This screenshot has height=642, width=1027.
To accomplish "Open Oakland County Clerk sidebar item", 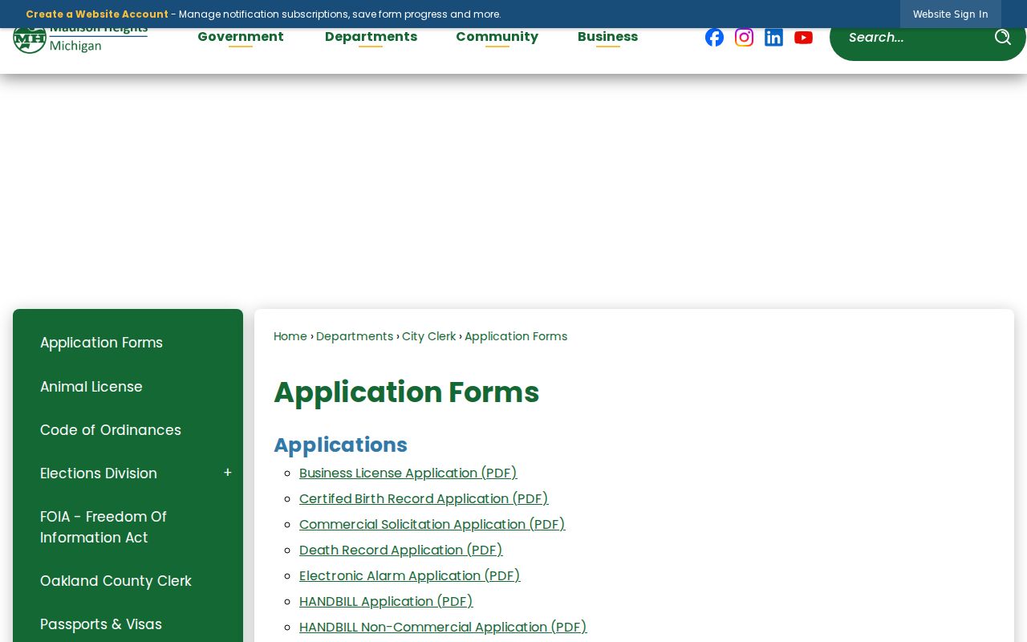I will [x=116, y=581].
